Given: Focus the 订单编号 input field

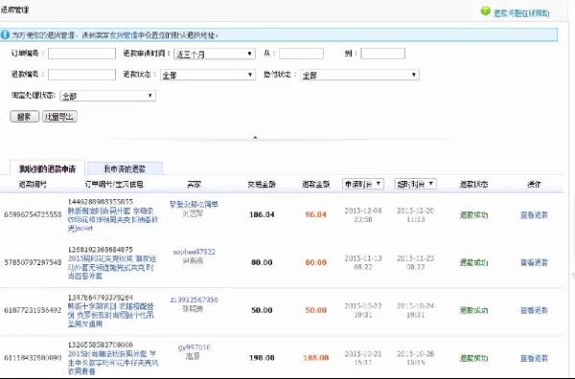Looking at the screenshot, I should point(81,54).
